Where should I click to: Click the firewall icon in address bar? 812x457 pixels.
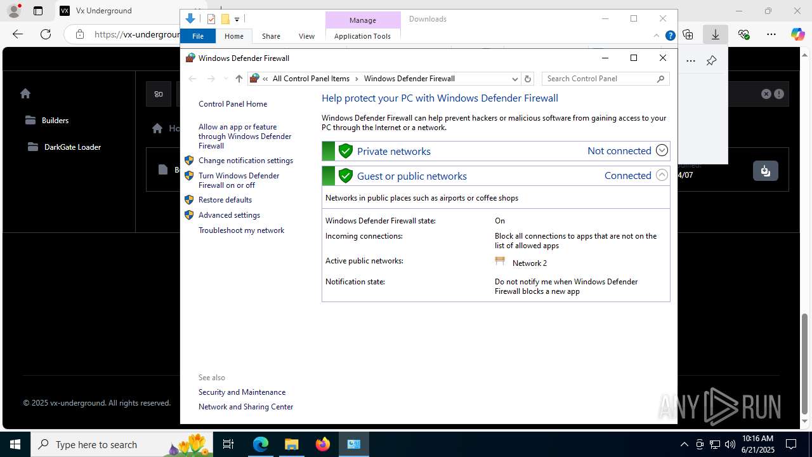point(255,79)
